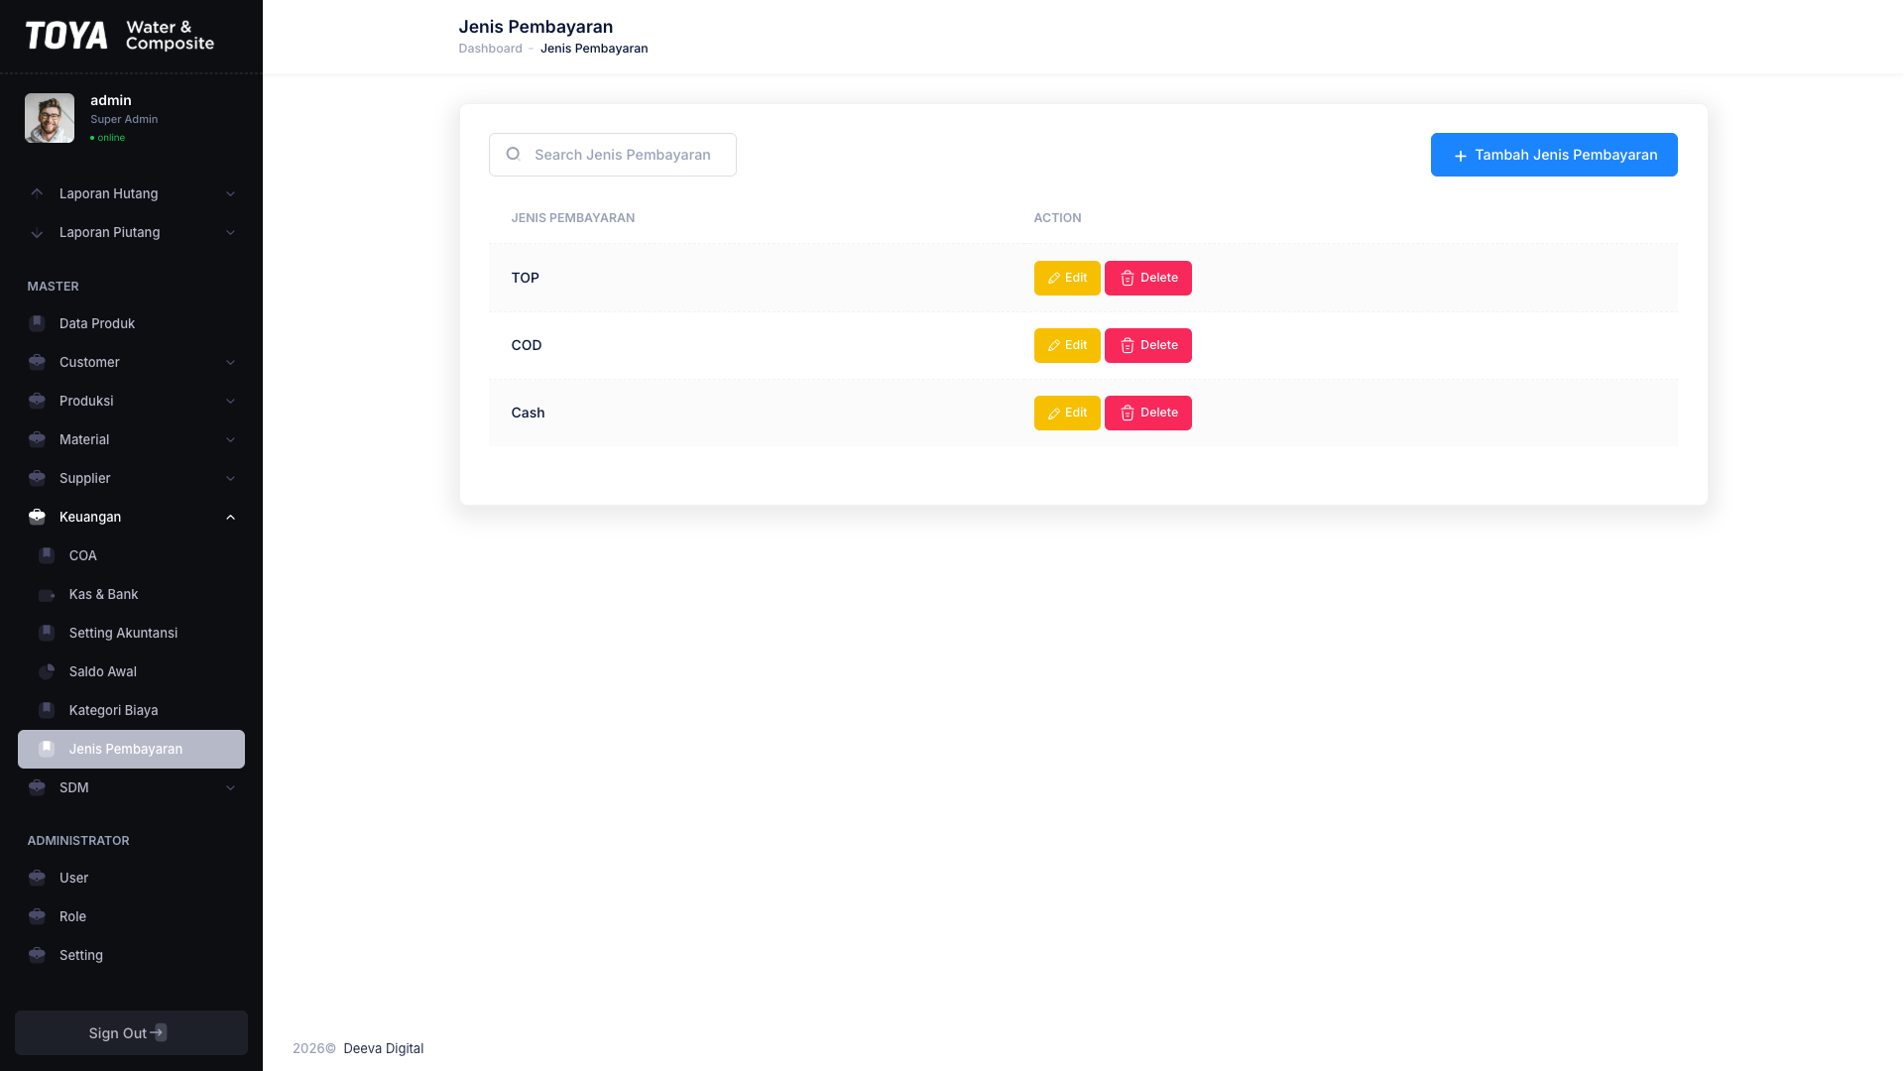The width and height of the screenshot is (1904, 1071).
Task: Click the Kas & Bank wallet icon
Action: tap(47, 595)
